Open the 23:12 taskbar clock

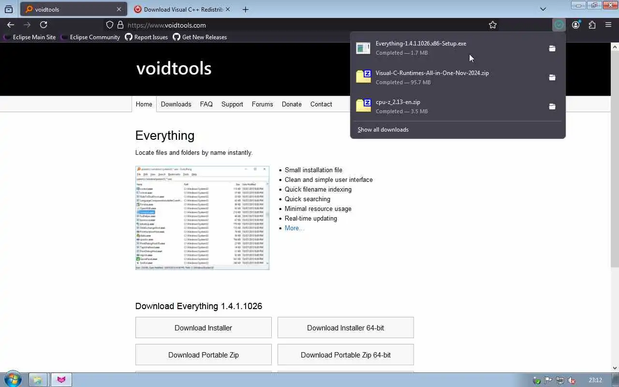pyautogui.click(x=595, y=380)
